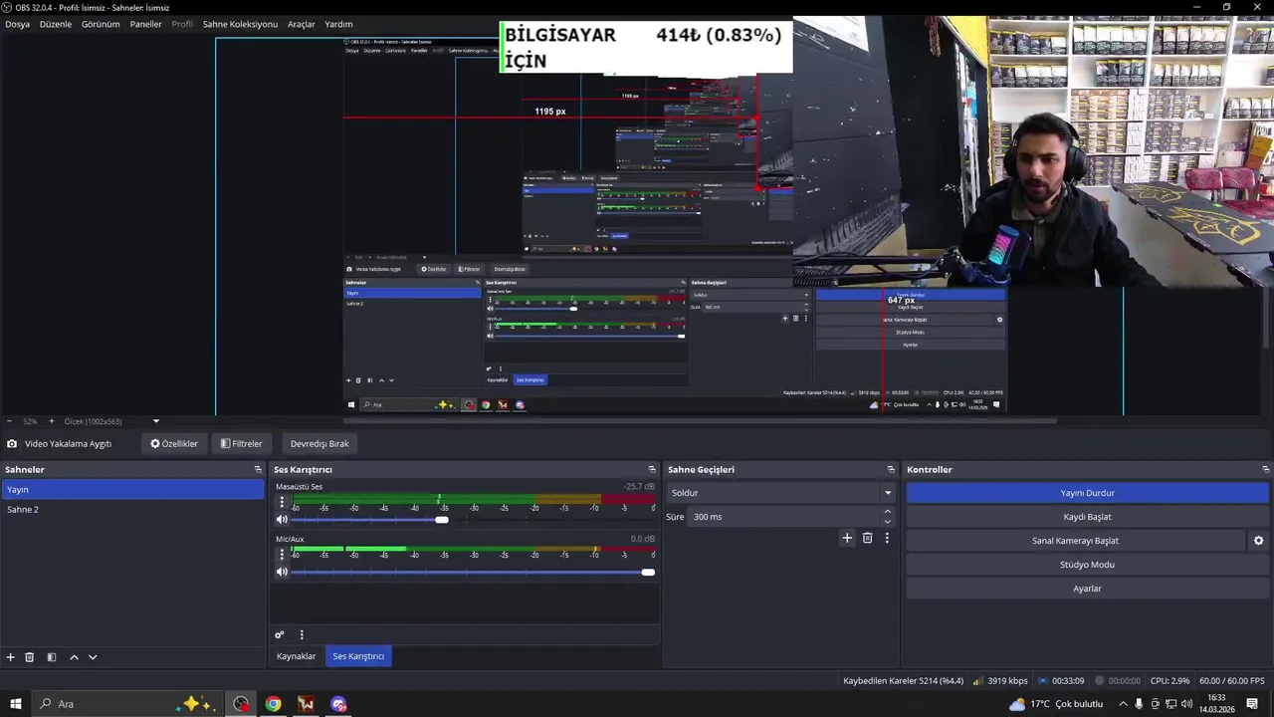Add a new scene with plus icon

(x=11, y=657)
